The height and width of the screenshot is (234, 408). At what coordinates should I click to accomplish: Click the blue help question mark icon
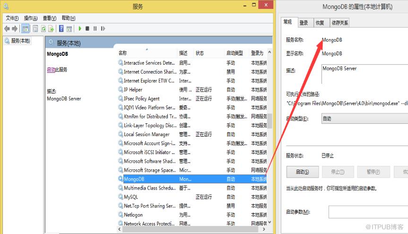click(61, 28)
